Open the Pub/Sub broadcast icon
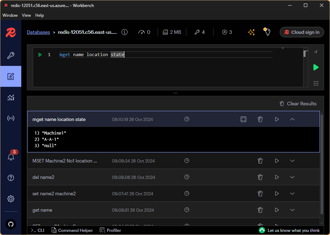Viewport: 330px width, 235px height. coord(11,118)
